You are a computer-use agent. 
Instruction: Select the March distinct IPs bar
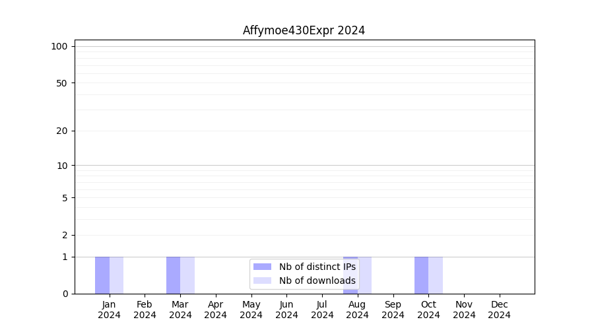(173, 275)
